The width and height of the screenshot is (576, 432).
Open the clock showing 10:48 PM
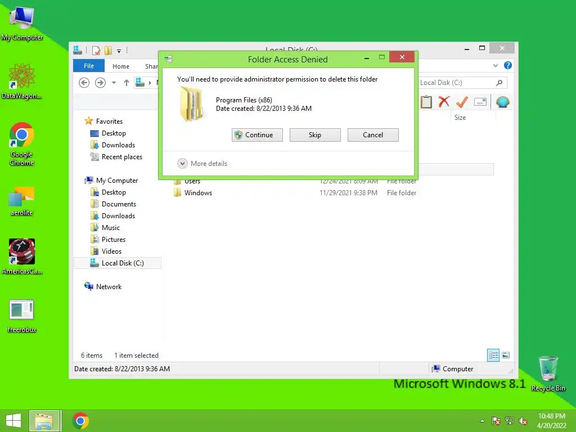(x=551, y=421)
